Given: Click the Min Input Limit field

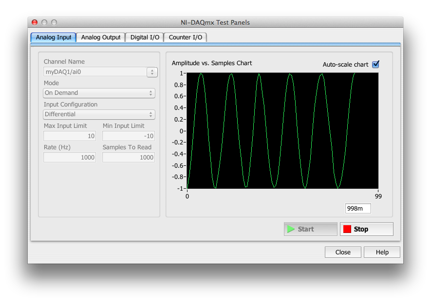Looking at the screenshot, I should pos(129,136).
